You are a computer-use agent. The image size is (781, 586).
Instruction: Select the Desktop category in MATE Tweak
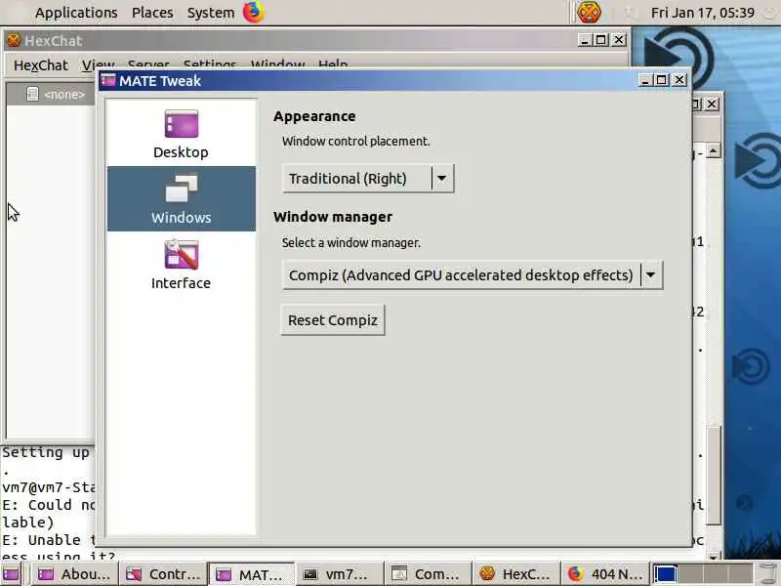coord(181,134)
